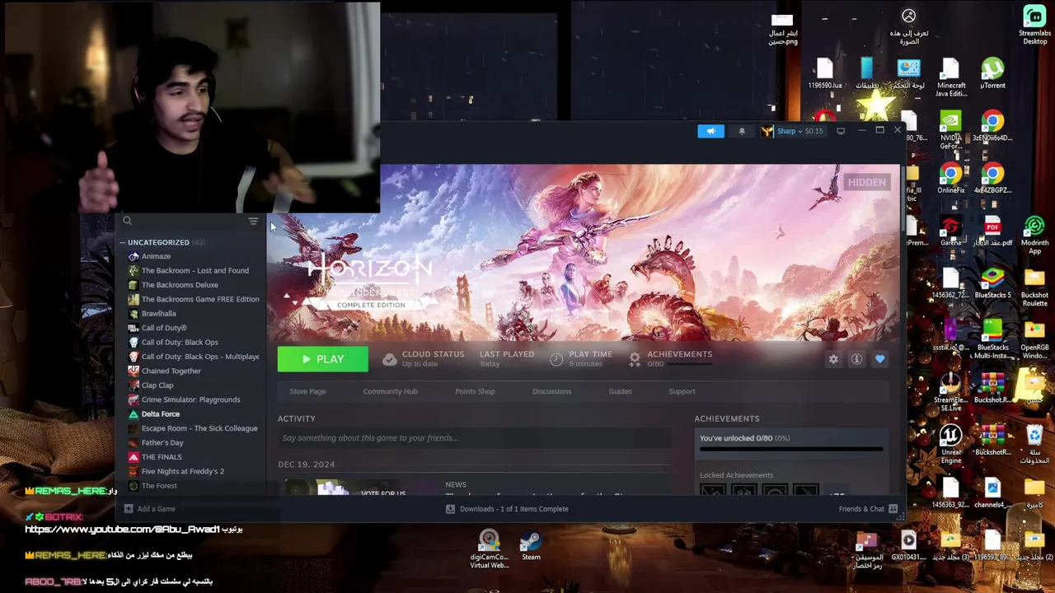
Task: Toggle the favorite heart icon
Action: 879,359
